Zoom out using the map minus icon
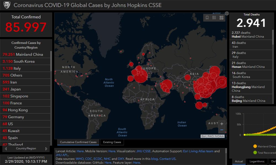276x165 pixels. 222,130
